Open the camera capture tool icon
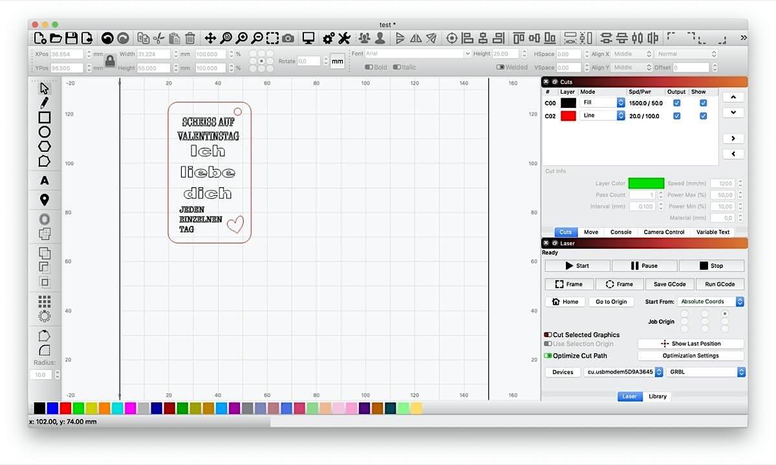 288,38
